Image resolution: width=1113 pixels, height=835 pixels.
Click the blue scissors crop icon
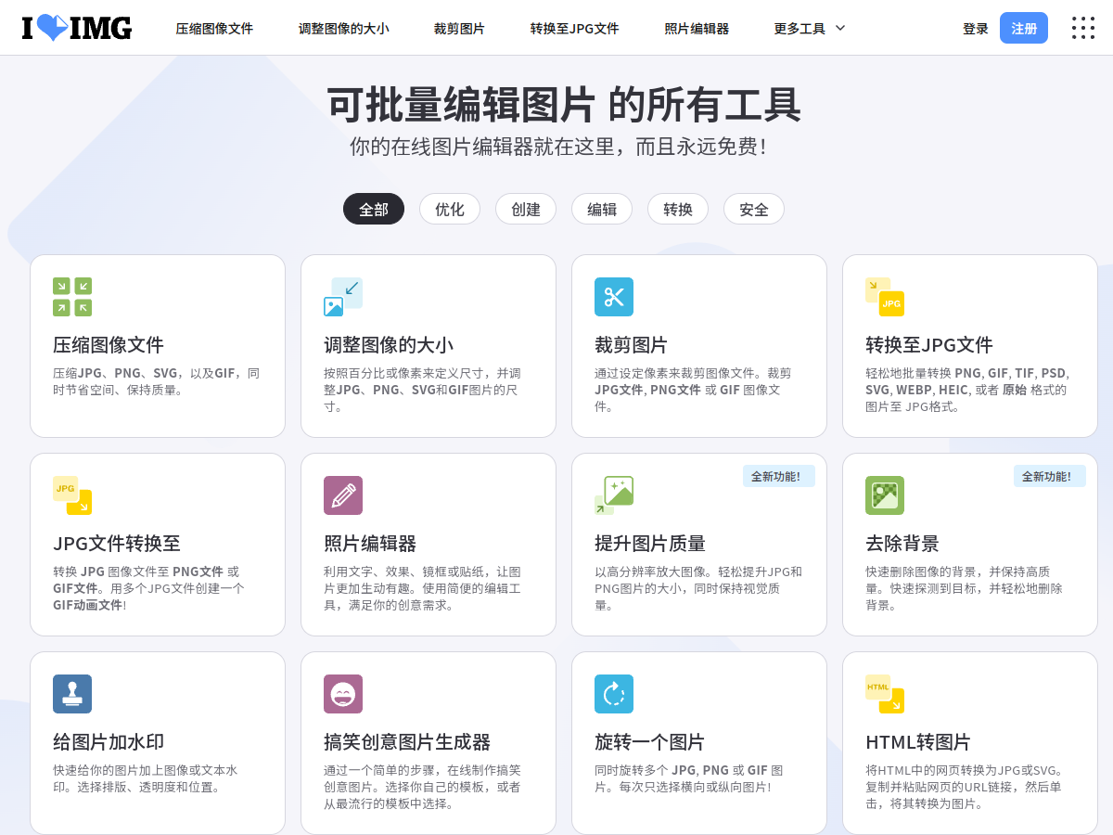point(614,297)
